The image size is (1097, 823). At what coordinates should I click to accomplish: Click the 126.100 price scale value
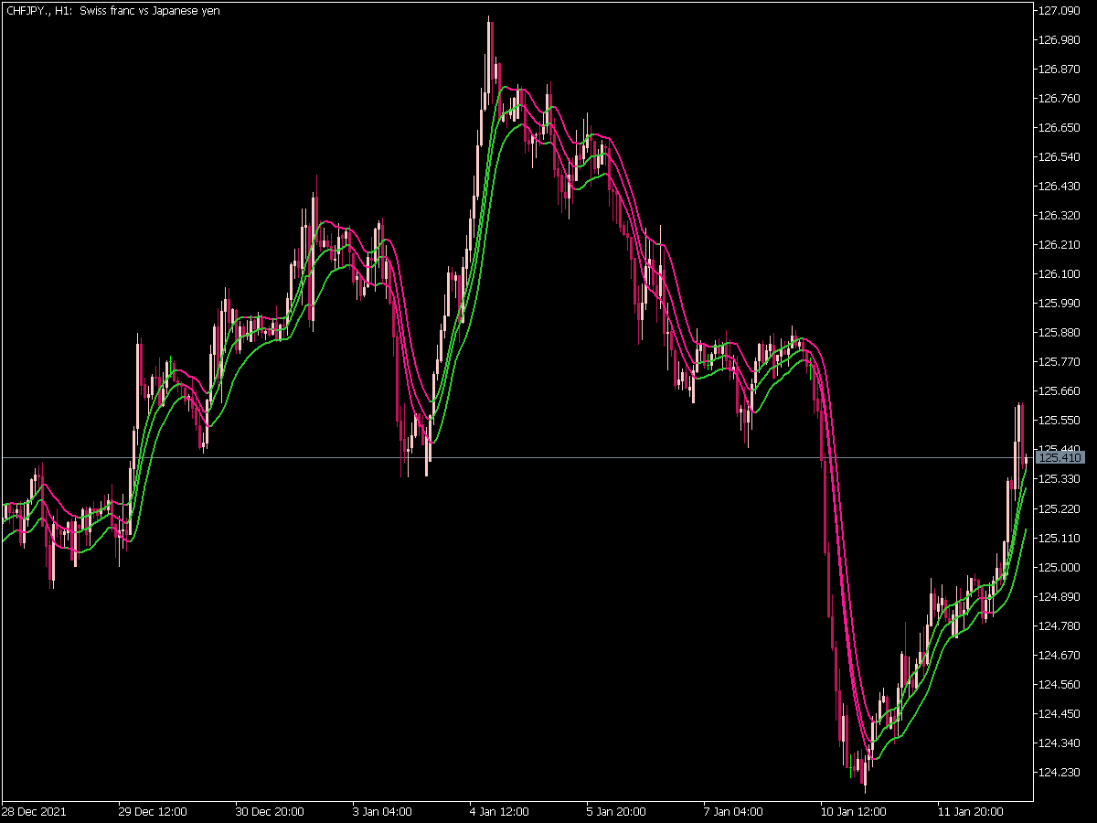[x=1060, y=274]
